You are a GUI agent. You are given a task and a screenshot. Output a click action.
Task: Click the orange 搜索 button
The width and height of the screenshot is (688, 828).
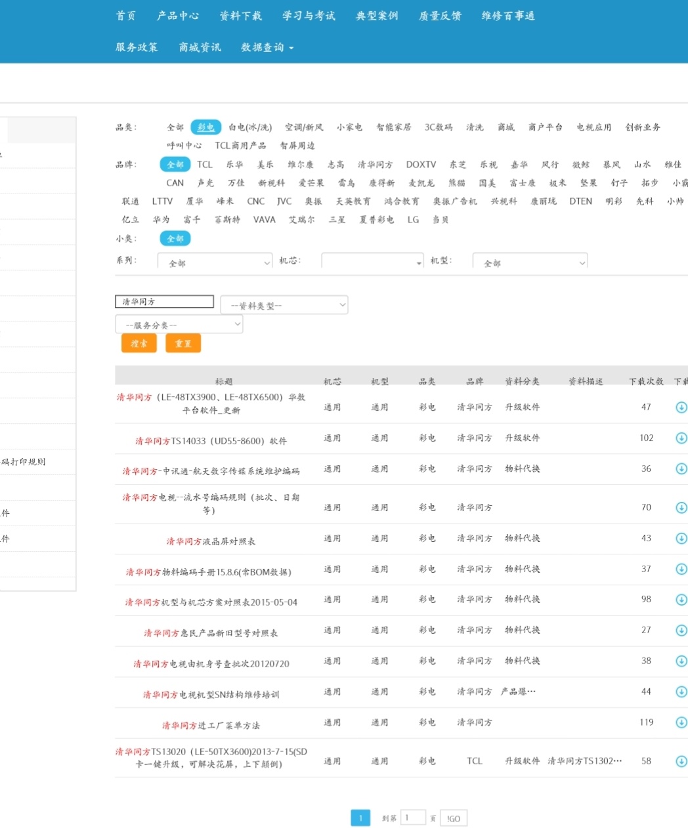pyautogui.click(x=139, y=343)
